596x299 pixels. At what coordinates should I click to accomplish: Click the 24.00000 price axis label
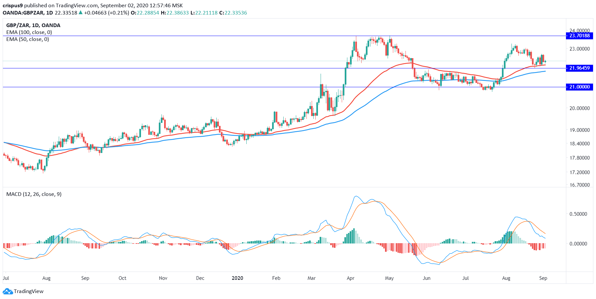point(579,30)
